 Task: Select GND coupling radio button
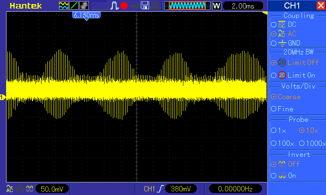273,43
